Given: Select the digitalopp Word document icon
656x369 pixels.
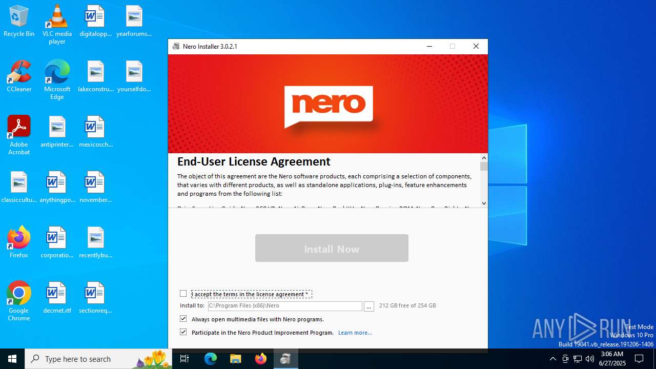Looking at the screenshot, I should coord(95,22).
